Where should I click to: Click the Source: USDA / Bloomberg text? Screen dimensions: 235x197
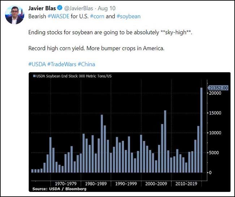pyautogui.click(x=59, y=189)
